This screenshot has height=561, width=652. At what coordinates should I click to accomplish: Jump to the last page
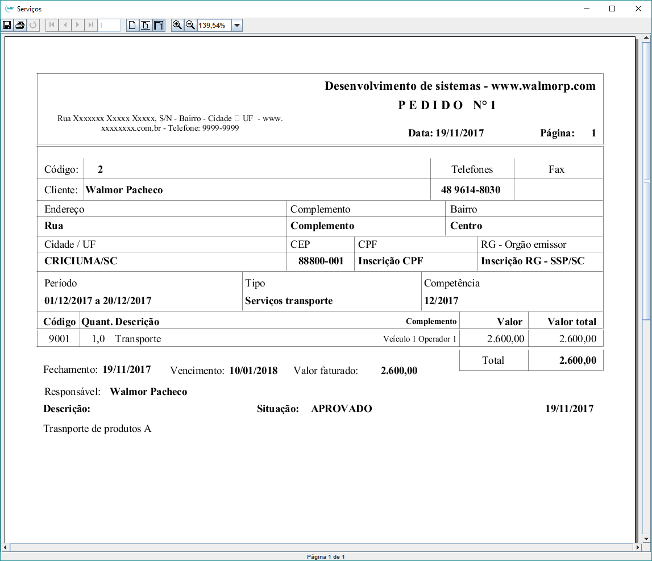pyautogui.click(x=91, y=26)
